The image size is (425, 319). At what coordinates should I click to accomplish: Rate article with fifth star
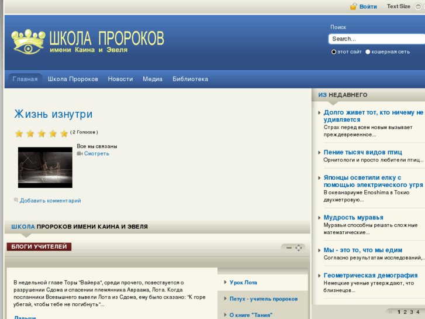coord(64,133)
